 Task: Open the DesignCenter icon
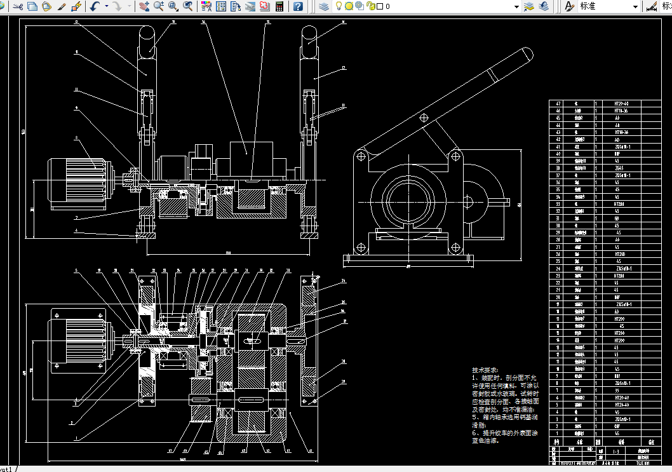[x=221, y=6]
